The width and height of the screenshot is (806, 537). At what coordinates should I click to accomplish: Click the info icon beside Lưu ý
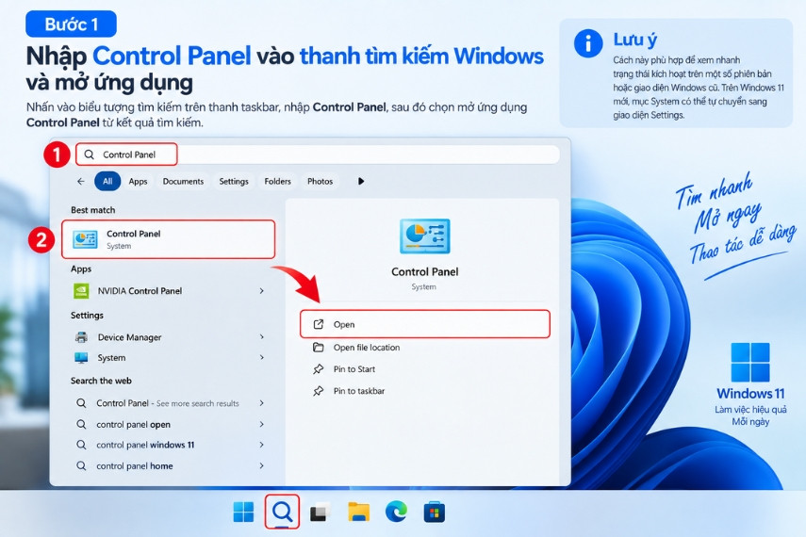[588, 43]
